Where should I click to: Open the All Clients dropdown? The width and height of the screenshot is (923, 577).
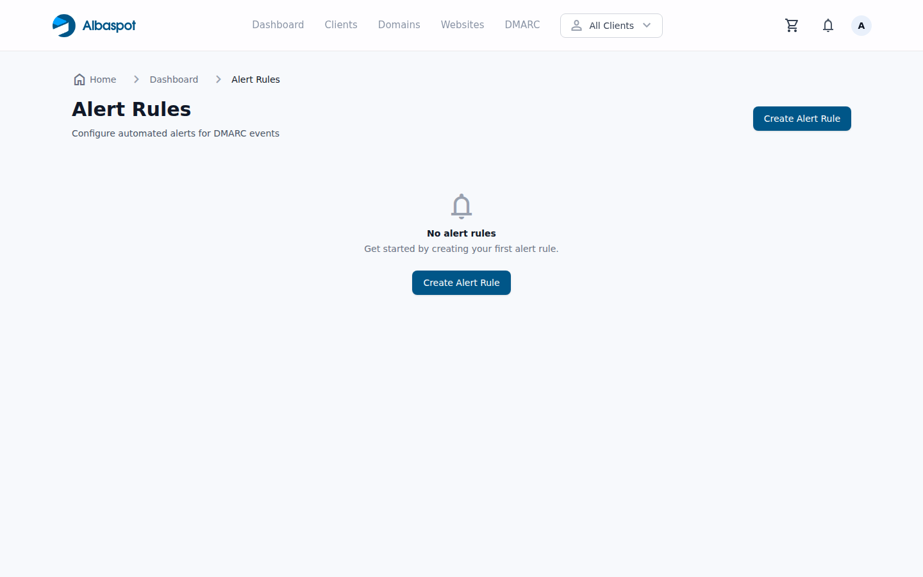point(611,26)
